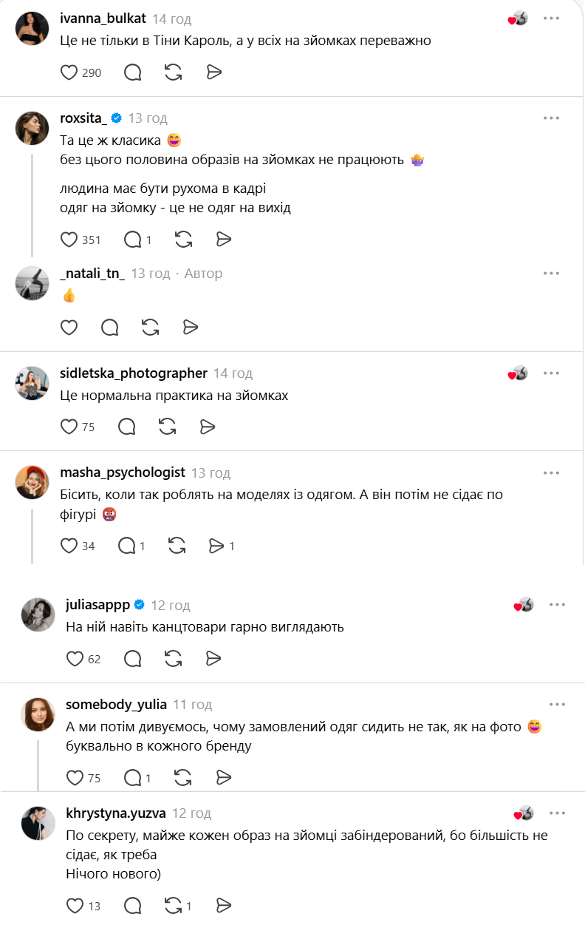The image size is (585, 928).
Task: Like ivanna_bulkat's comment with the heart
Action: [69, 72]
